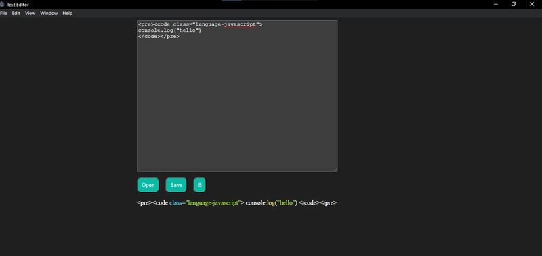The height and width of the screenshot is (256, 542).
Task: Click the Save button
Action: point(176,185)
